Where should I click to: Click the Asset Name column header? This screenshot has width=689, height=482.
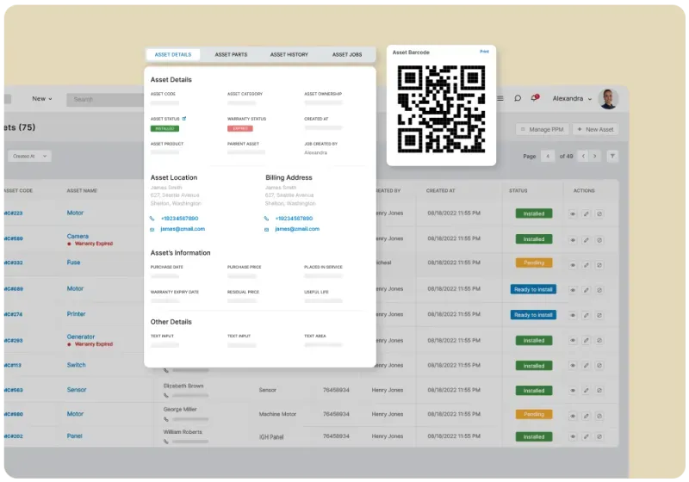[82, 190]
